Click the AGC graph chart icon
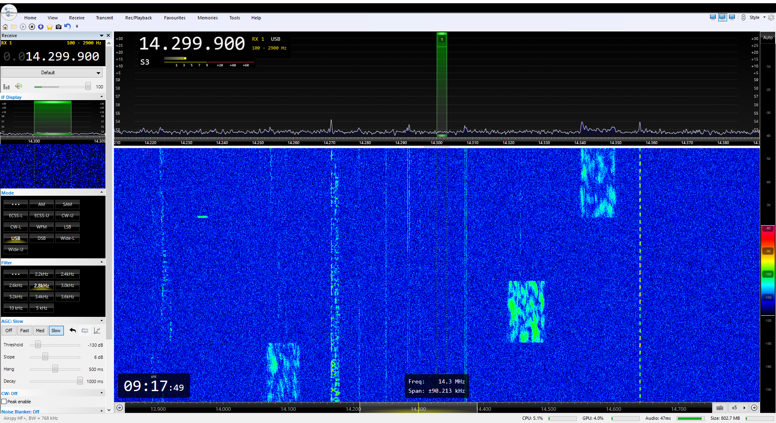Screen dimensions: 776x423 tap(97, 331)
